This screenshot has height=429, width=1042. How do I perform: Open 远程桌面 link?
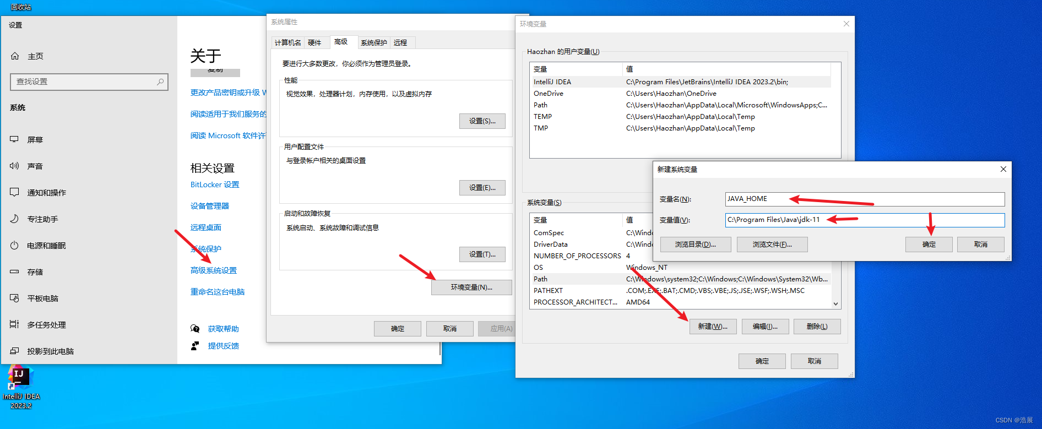tap(206, 227)
